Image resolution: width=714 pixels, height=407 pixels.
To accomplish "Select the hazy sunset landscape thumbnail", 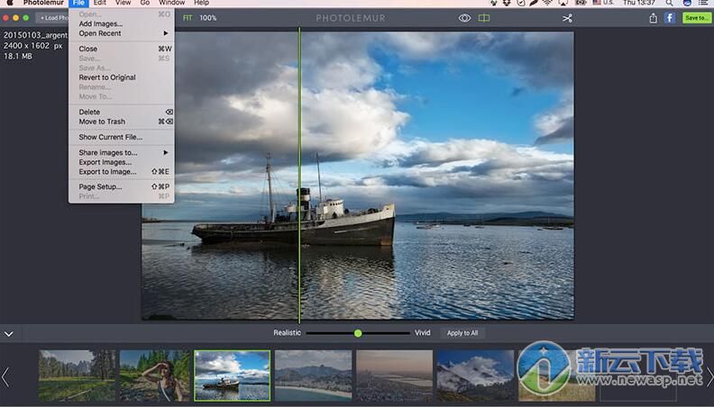I will coord(394,375).
